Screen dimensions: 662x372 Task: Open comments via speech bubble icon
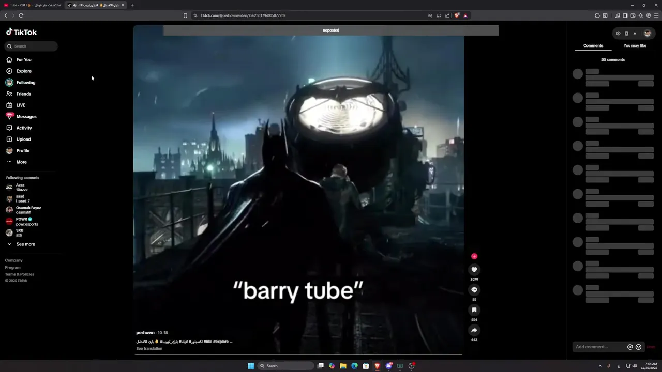coord(474,290)
